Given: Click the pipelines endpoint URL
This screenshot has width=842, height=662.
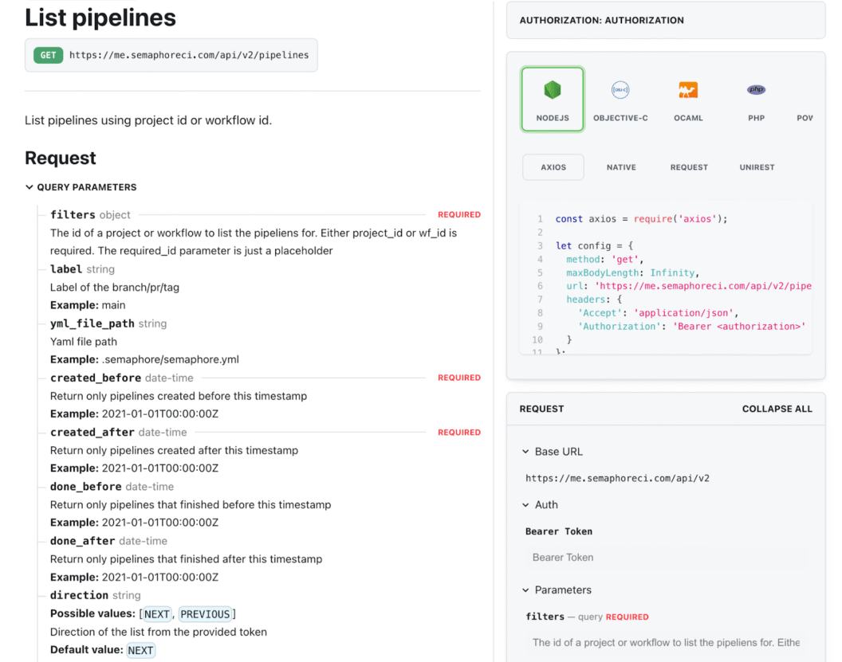Looking at the screenshot, I should click(189, 55).
